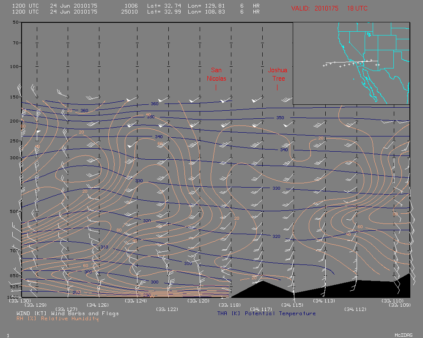Click the WIND [KT] Wind Barbs and Flags legend
Screen dimensions: 423x338
point(67,313)
